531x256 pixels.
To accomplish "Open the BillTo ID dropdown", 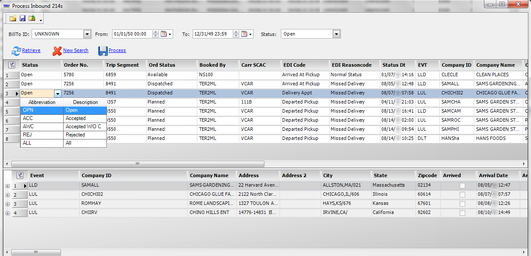I will pyautogui.click(x=87, y=34).
